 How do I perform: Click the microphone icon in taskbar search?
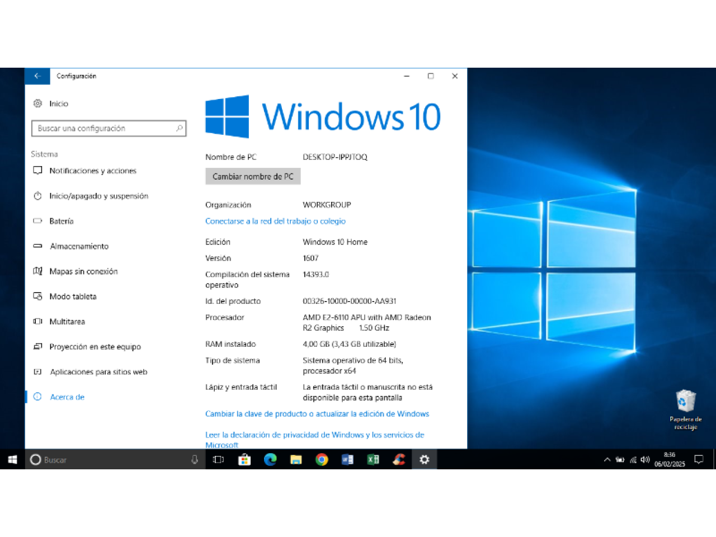point(195,459)
